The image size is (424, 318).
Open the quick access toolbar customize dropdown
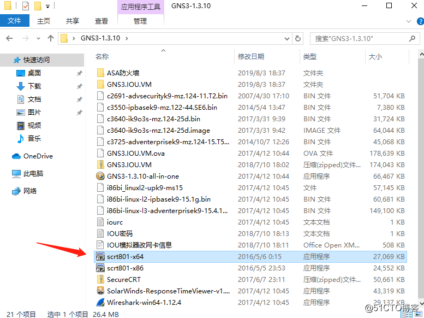click(x=47, y=6)
